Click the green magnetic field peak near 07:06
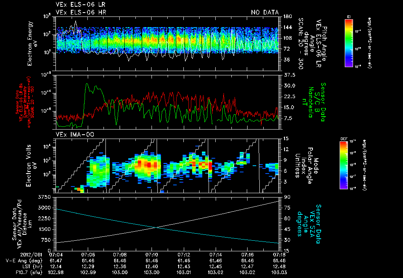This screenshot has width=403, height=278. point(87,84)
